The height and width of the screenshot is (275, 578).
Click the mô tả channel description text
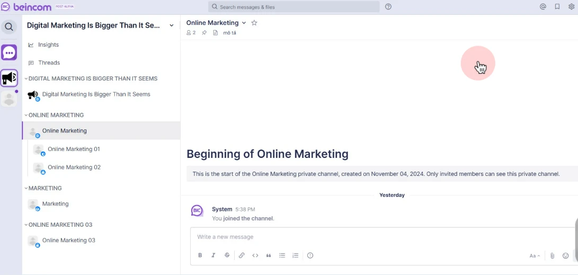[x=229, y=33]
